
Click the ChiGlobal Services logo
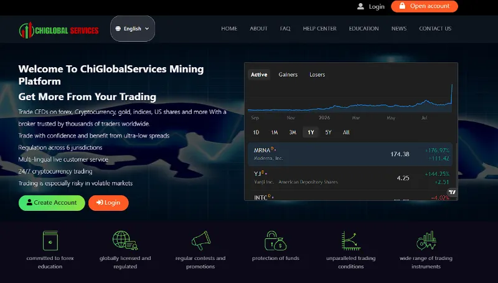point(59,30)
